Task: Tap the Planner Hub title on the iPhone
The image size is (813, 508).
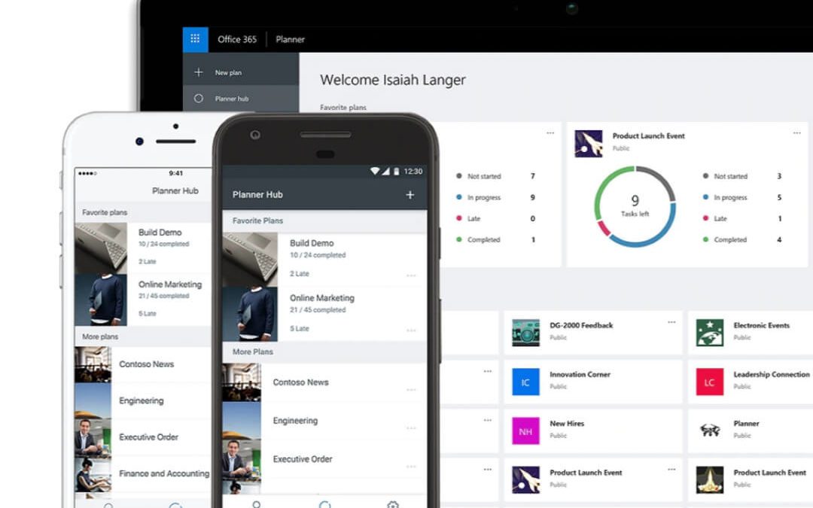Action: [175, 190]
